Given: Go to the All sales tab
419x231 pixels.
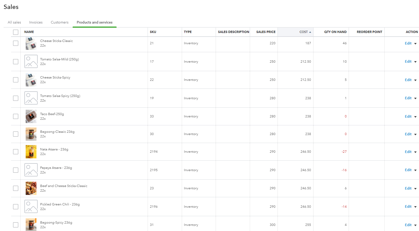Looking at the screenshot, I should 14,22.
